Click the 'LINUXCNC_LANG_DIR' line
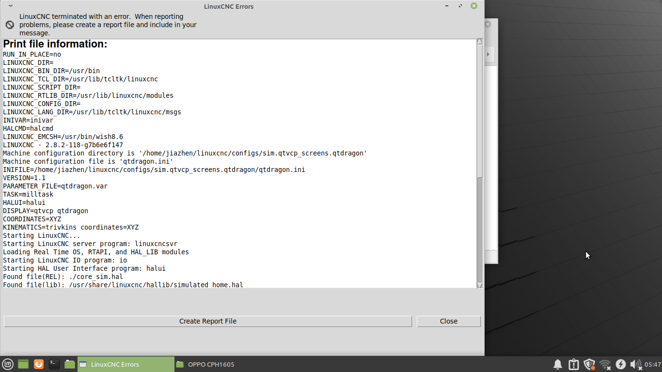Image resolution: width=662 pixels, height=372 pixels. click(92, 112)
